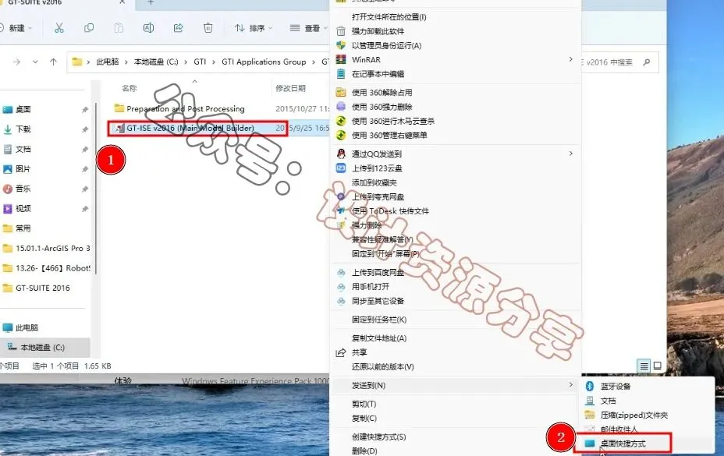The image size is (724, 456).
Task: Click the Copy icon in the toolbar
Action: point(89,28)
